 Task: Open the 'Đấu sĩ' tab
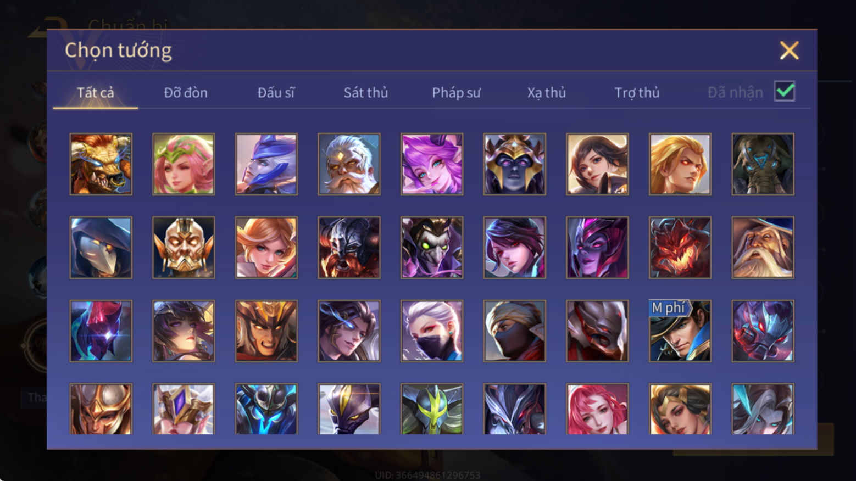(x=276, y=93)
